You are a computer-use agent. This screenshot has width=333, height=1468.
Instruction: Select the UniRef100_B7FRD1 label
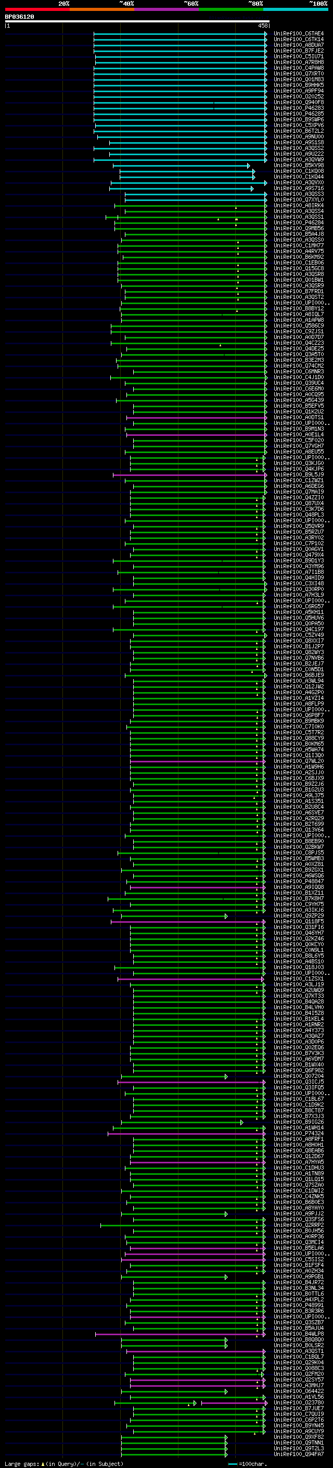click(298, 291)
